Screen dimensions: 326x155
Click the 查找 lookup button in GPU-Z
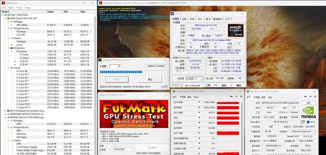tap(309, 103)
